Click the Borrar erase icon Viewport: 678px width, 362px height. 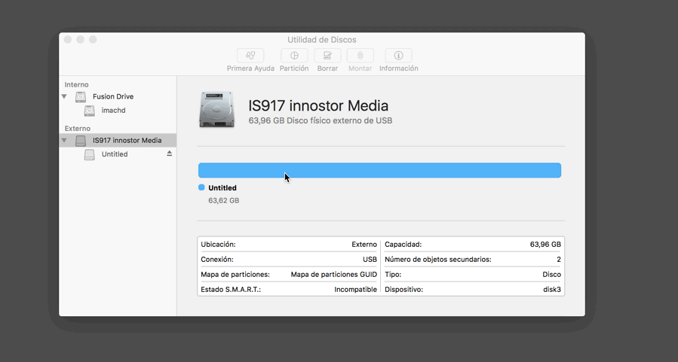327,56
